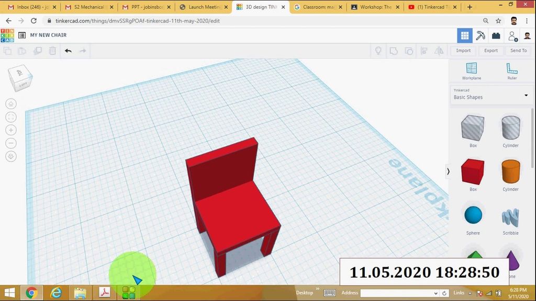Open File Explorer in the taskbar
This screenshot has width=536, height=301.
pos(80,293)
